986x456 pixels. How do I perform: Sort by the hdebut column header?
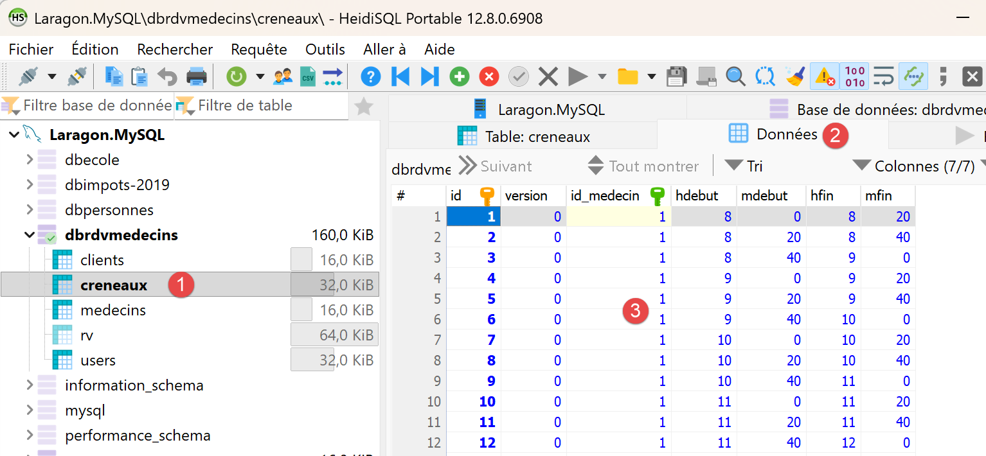704,196
